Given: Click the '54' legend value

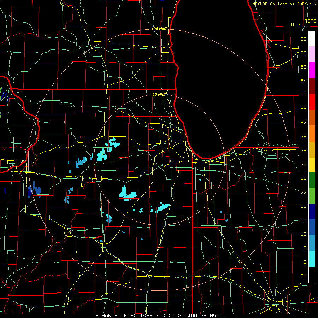Looking at the screenshot, I should coord(304,81).
